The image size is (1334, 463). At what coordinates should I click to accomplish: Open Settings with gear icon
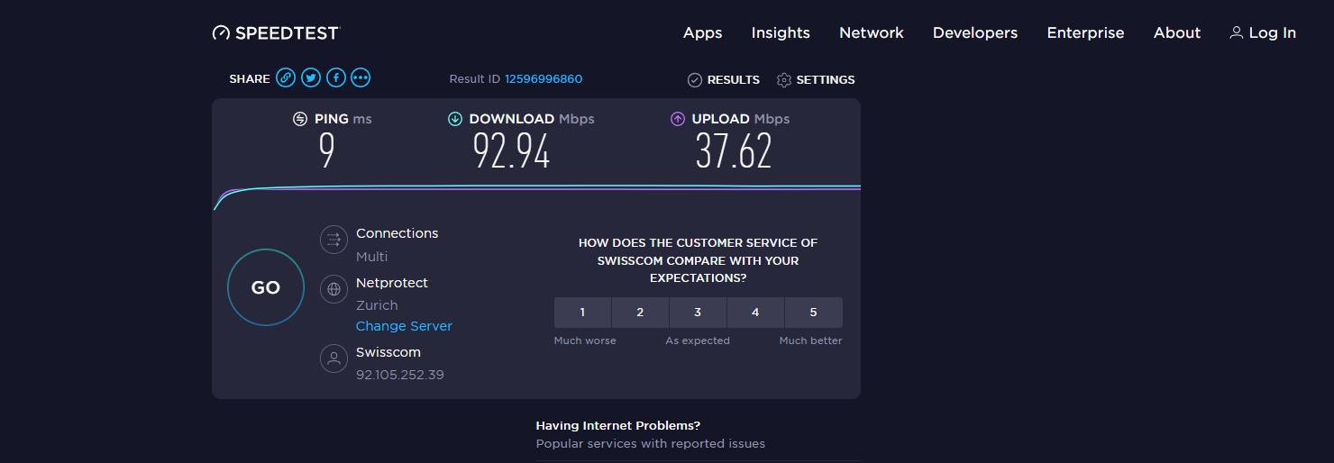(815, 80)
